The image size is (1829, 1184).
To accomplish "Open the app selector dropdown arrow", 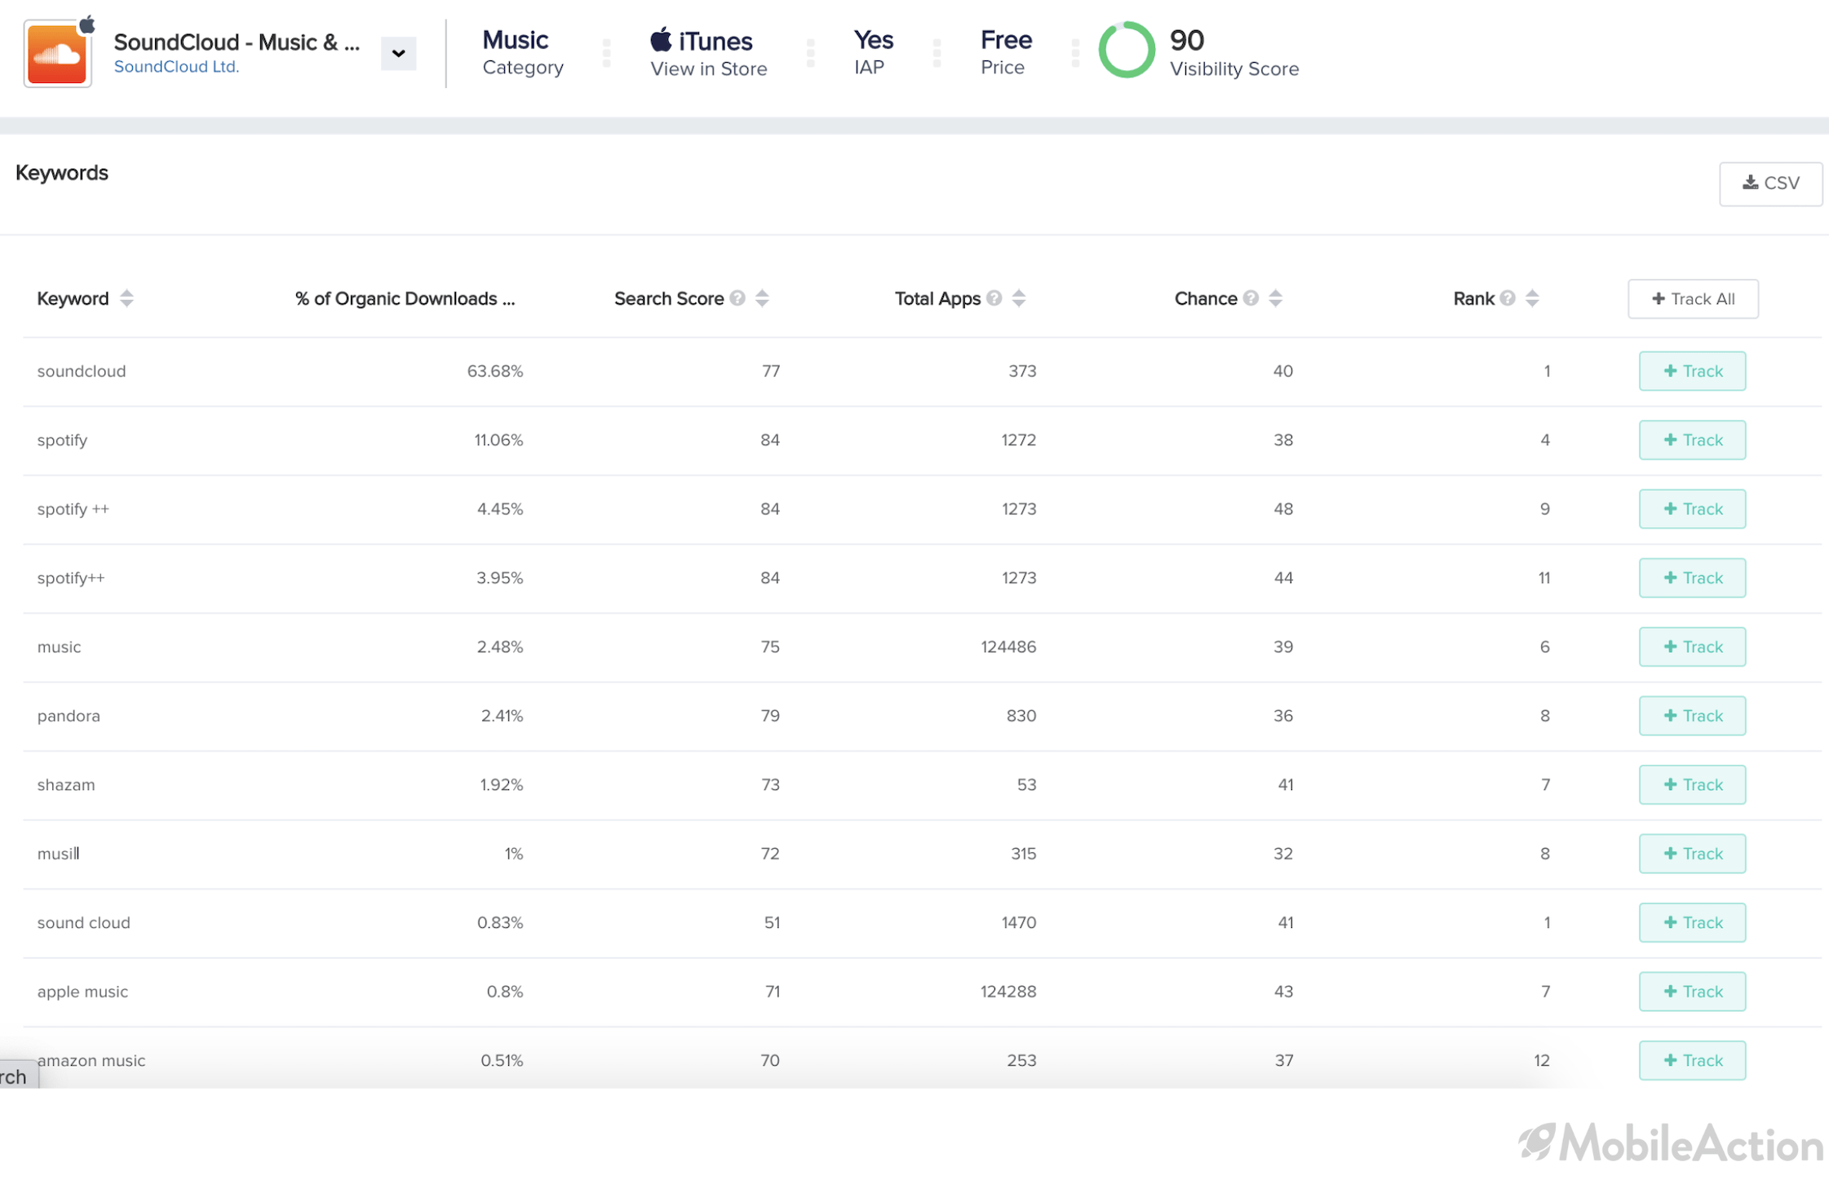I will tap(398, 54).
